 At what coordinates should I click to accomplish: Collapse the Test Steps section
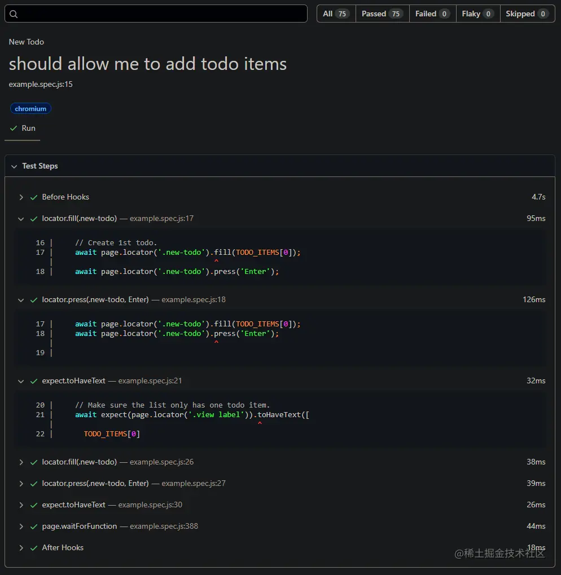[x=14, y=166]
